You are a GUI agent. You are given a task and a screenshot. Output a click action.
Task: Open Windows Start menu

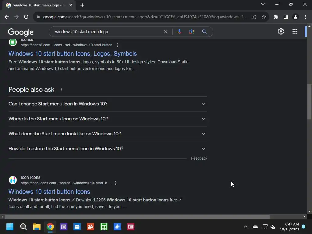click(10, 227)
